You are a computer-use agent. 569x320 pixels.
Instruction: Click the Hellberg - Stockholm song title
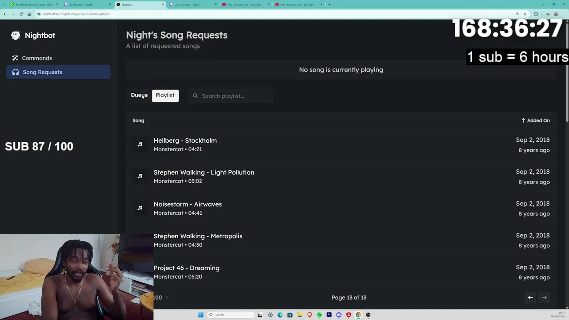185,140
